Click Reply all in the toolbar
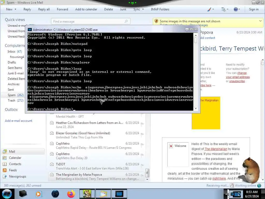 44,9
